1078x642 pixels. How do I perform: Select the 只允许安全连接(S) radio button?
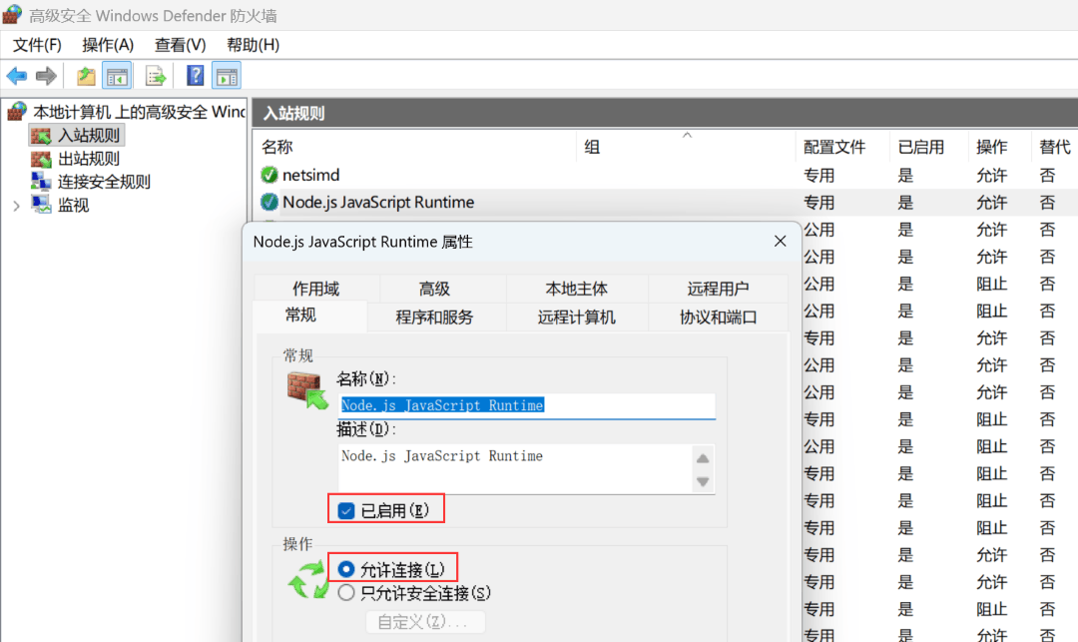pyautogui.click(x=346, y=592)
